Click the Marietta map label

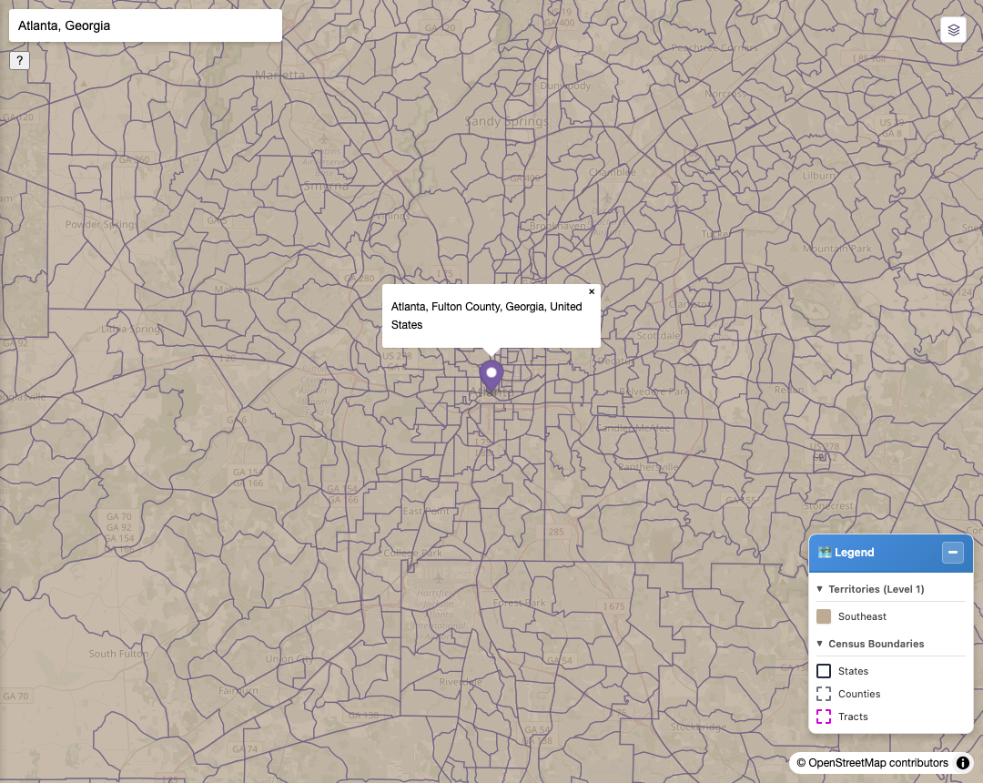point(279,75)
